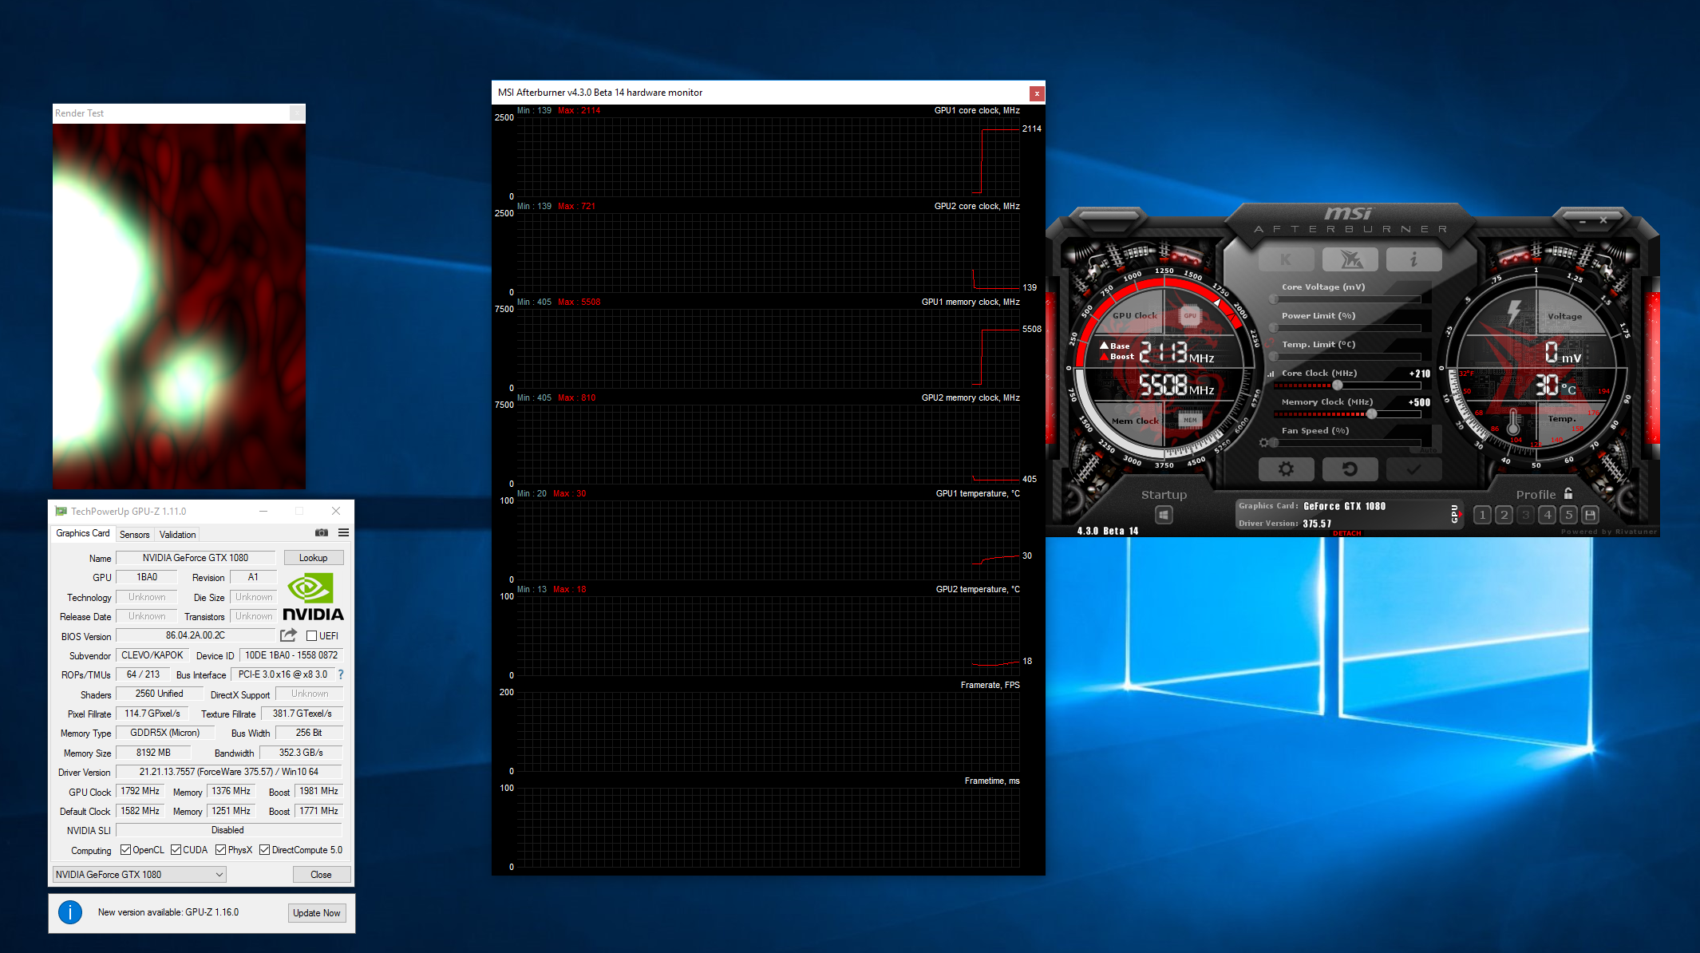Click the GPU-Z name field
Image resolution: width=1700 pixels, height=953 pixels.
pos(196,558)
